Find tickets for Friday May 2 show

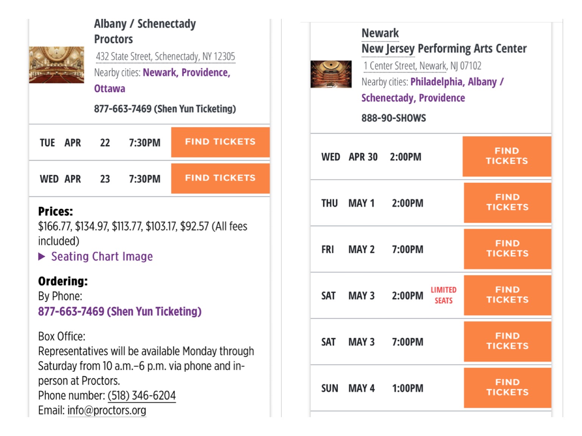(507, 249)
